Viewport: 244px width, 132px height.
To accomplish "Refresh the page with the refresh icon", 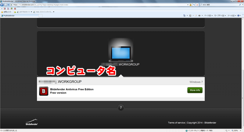I will 194,5.
